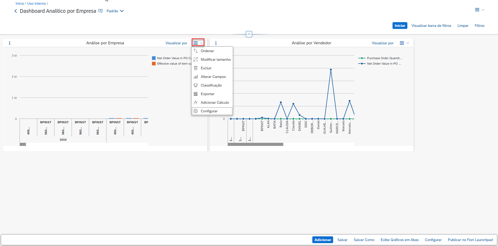Viewport: 498px width, 246px height.
Task: Click the Exportar image icon
Action: point(196,94)
